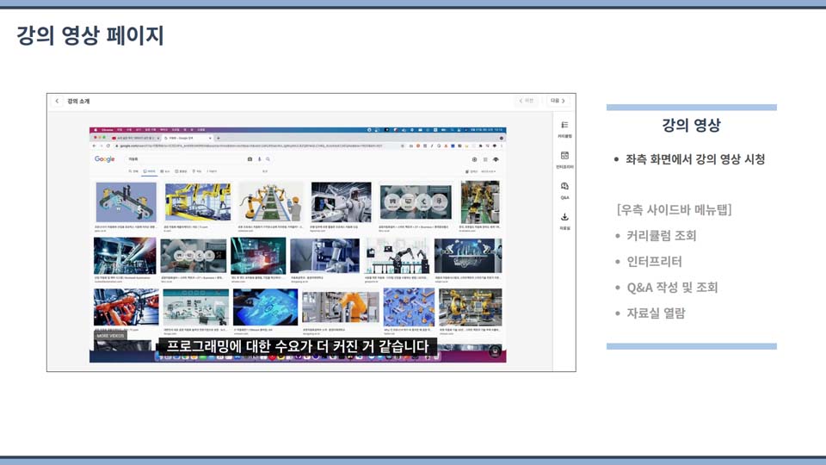Open the white humanoid robot image thumbnail
The height and width of the screenshot is (465, 826).
pos(341,203)
